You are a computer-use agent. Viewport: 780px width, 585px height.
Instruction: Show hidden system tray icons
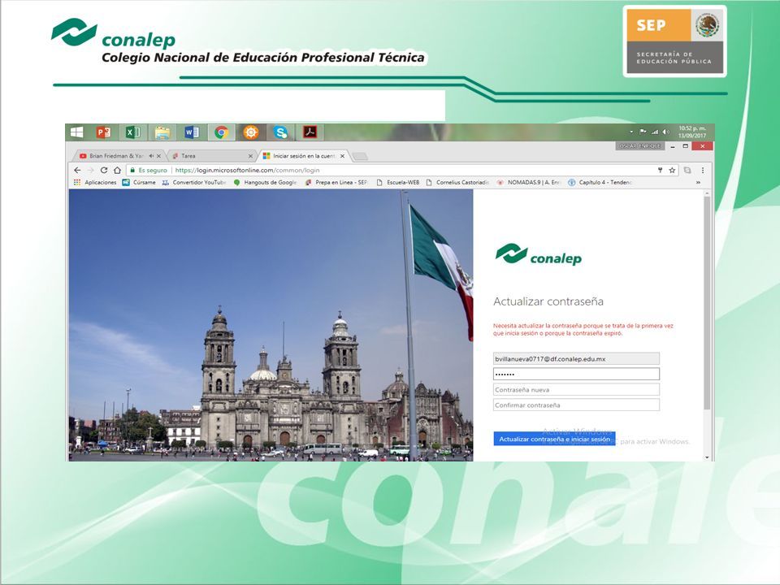point(631,132)
